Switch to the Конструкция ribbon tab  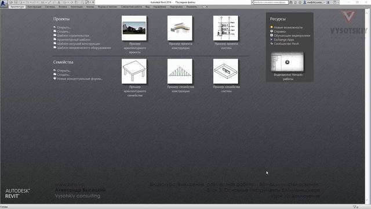35,7
